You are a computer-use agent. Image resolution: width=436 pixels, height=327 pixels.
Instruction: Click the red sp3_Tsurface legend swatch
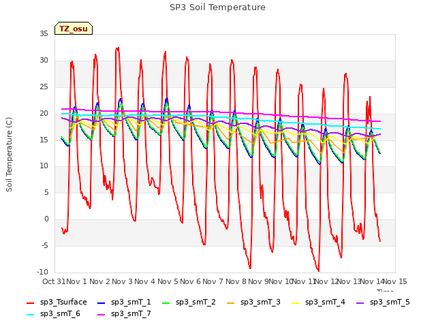click(30, 302)
